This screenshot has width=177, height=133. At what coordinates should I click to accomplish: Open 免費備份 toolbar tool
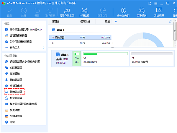coord(142,12)
